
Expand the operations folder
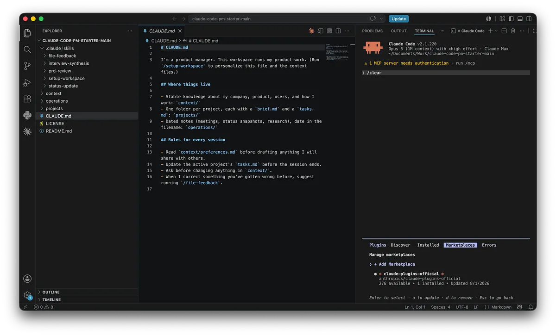pyautogui.click(x=57, y=101)
